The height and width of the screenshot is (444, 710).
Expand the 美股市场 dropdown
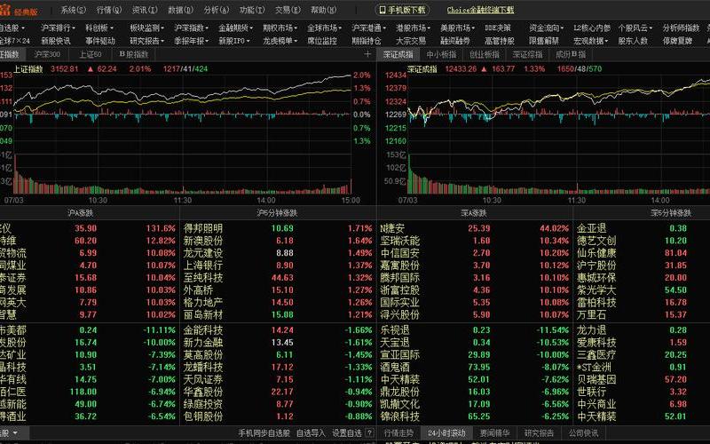(x=457, y=28)
